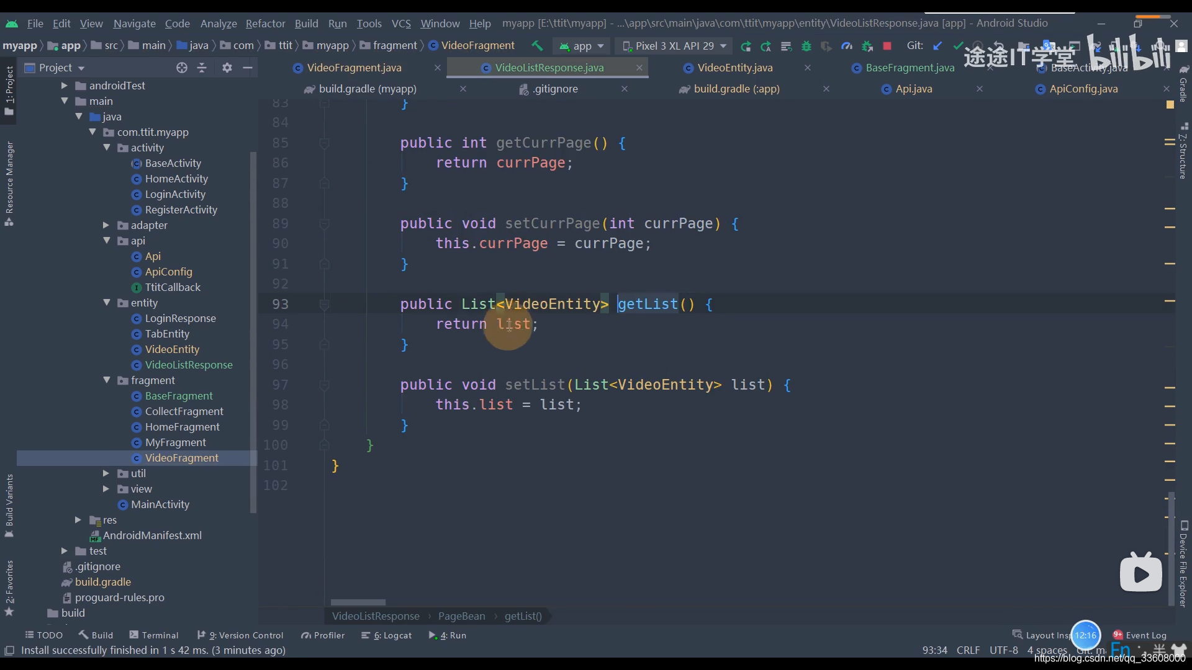The height and width of the screenshot is (670, 1192).
Task: Click PageBean in the editor breadcrumb
Action: click(461, 616)
